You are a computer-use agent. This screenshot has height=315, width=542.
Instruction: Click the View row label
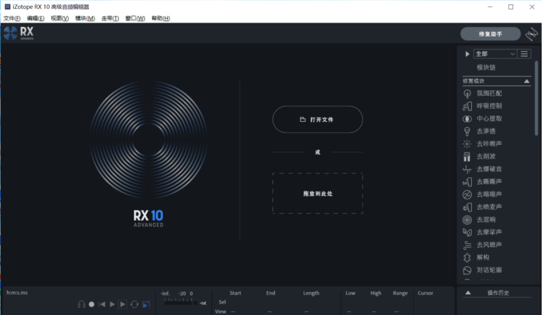click(x=221, y=312)
